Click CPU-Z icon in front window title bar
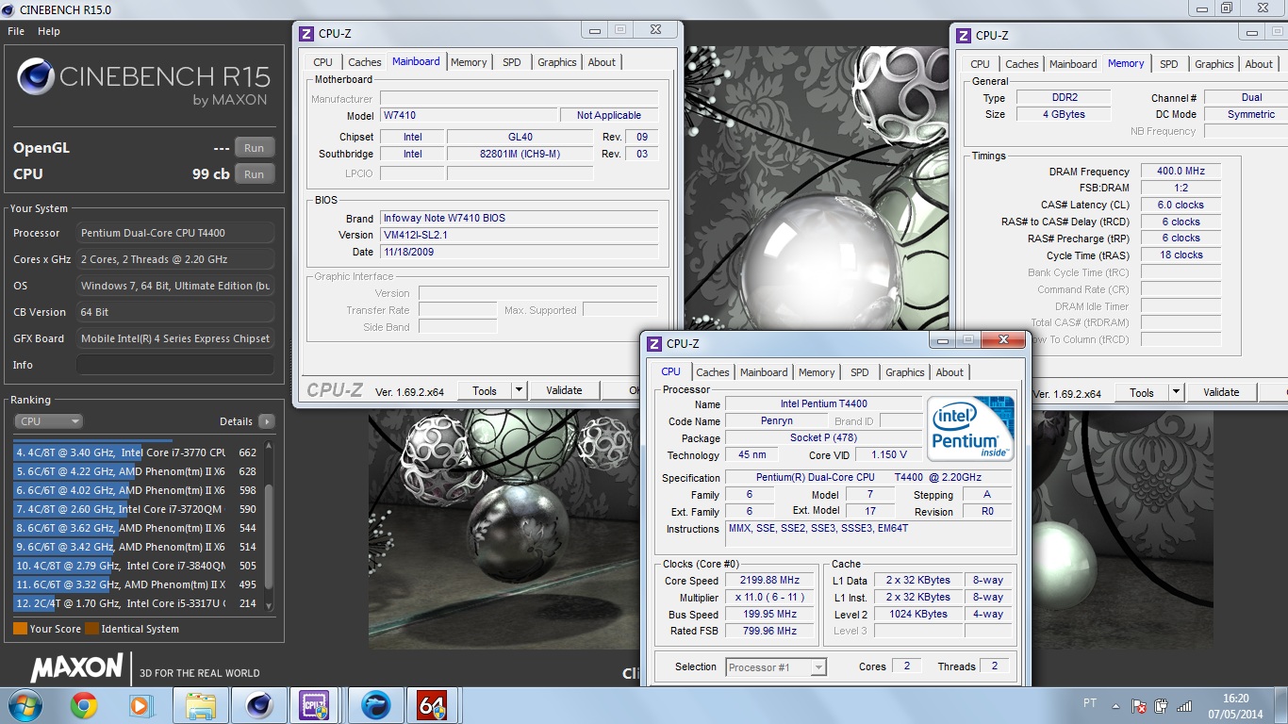The image size is (1288, 724). [654, 344]
